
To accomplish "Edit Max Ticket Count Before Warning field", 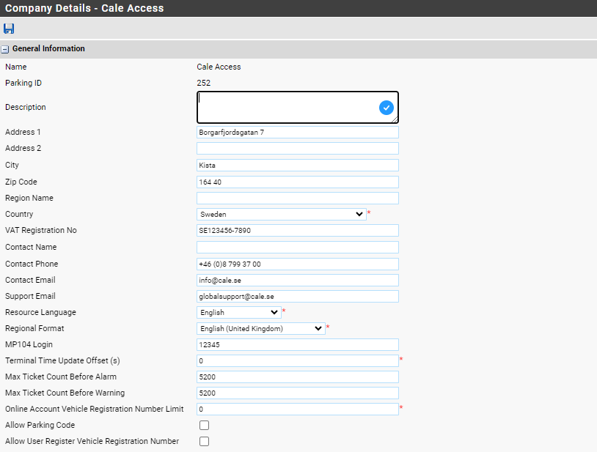I will coord(297,393).
